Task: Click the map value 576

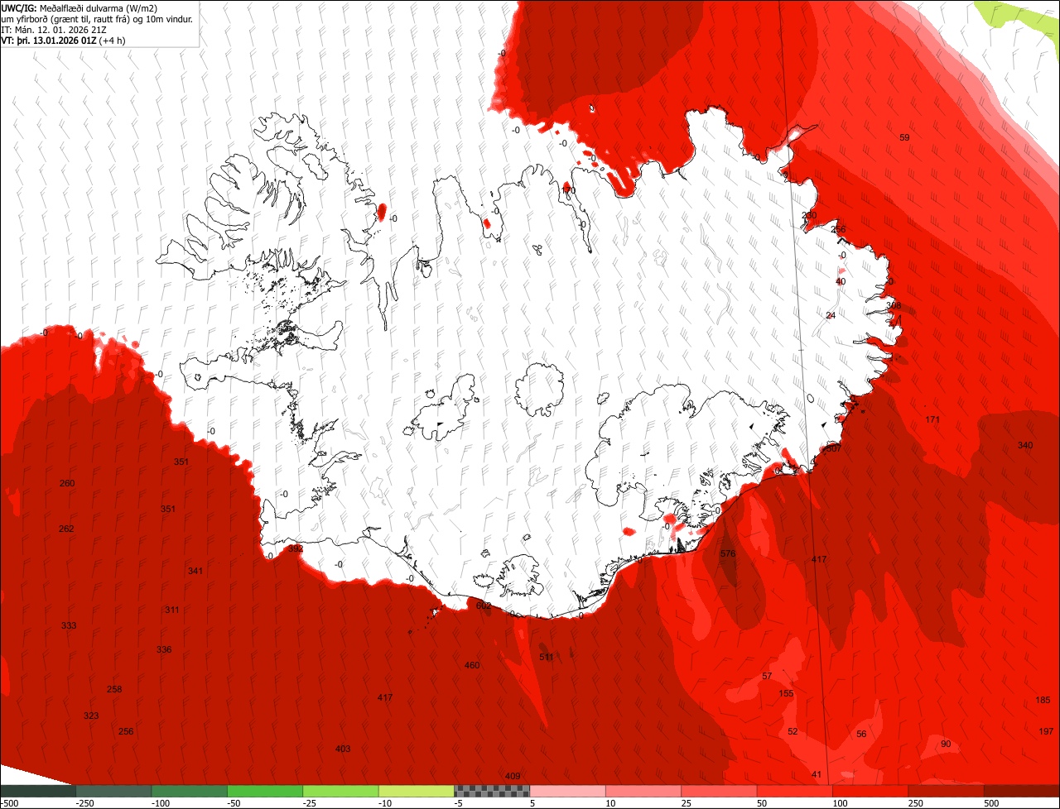Action: coord(728,553)
